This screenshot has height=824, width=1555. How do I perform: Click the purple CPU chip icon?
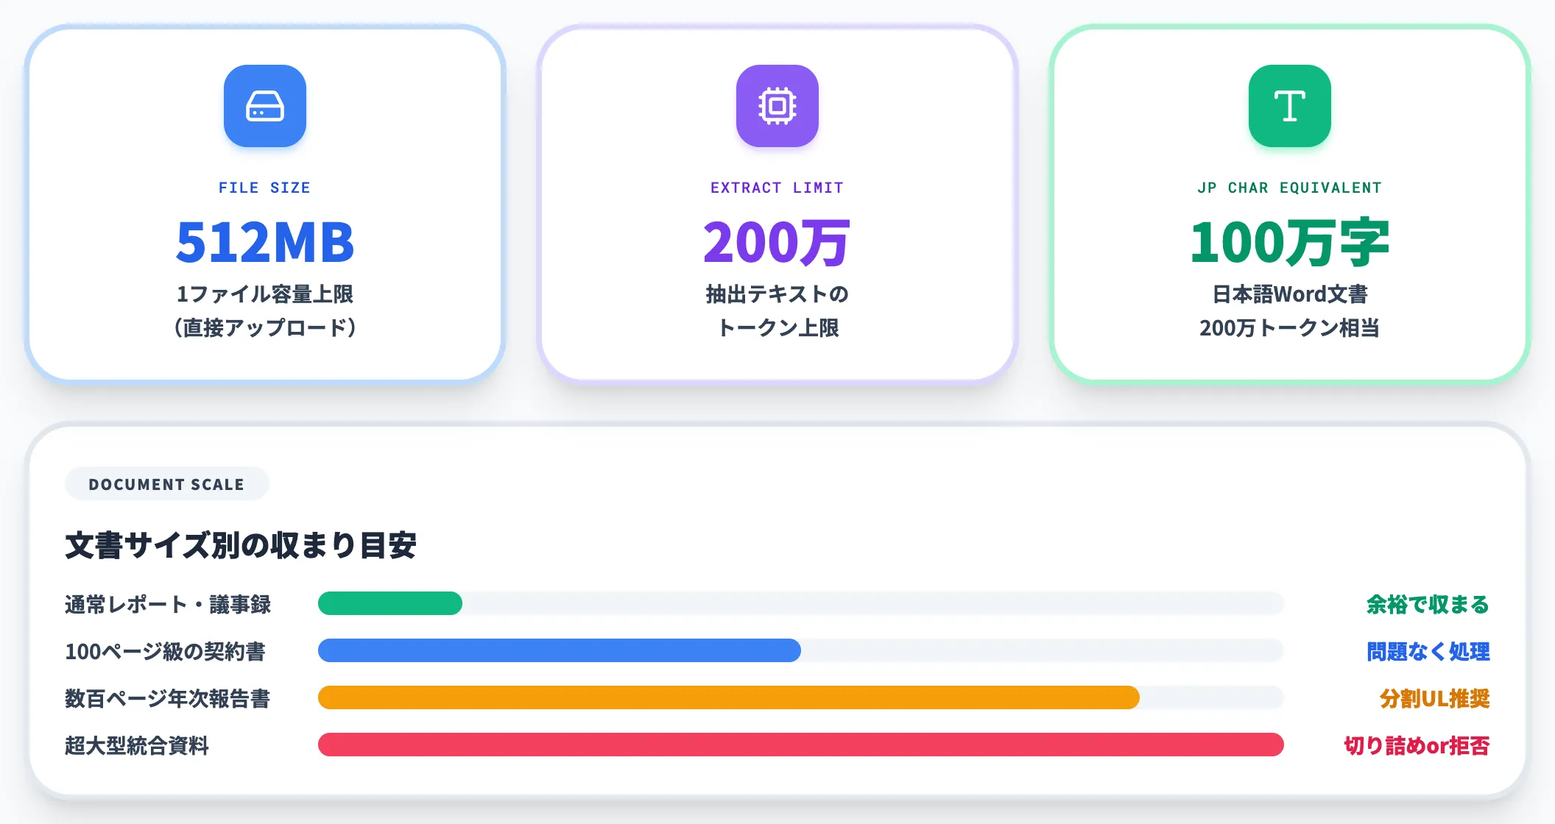777,106
